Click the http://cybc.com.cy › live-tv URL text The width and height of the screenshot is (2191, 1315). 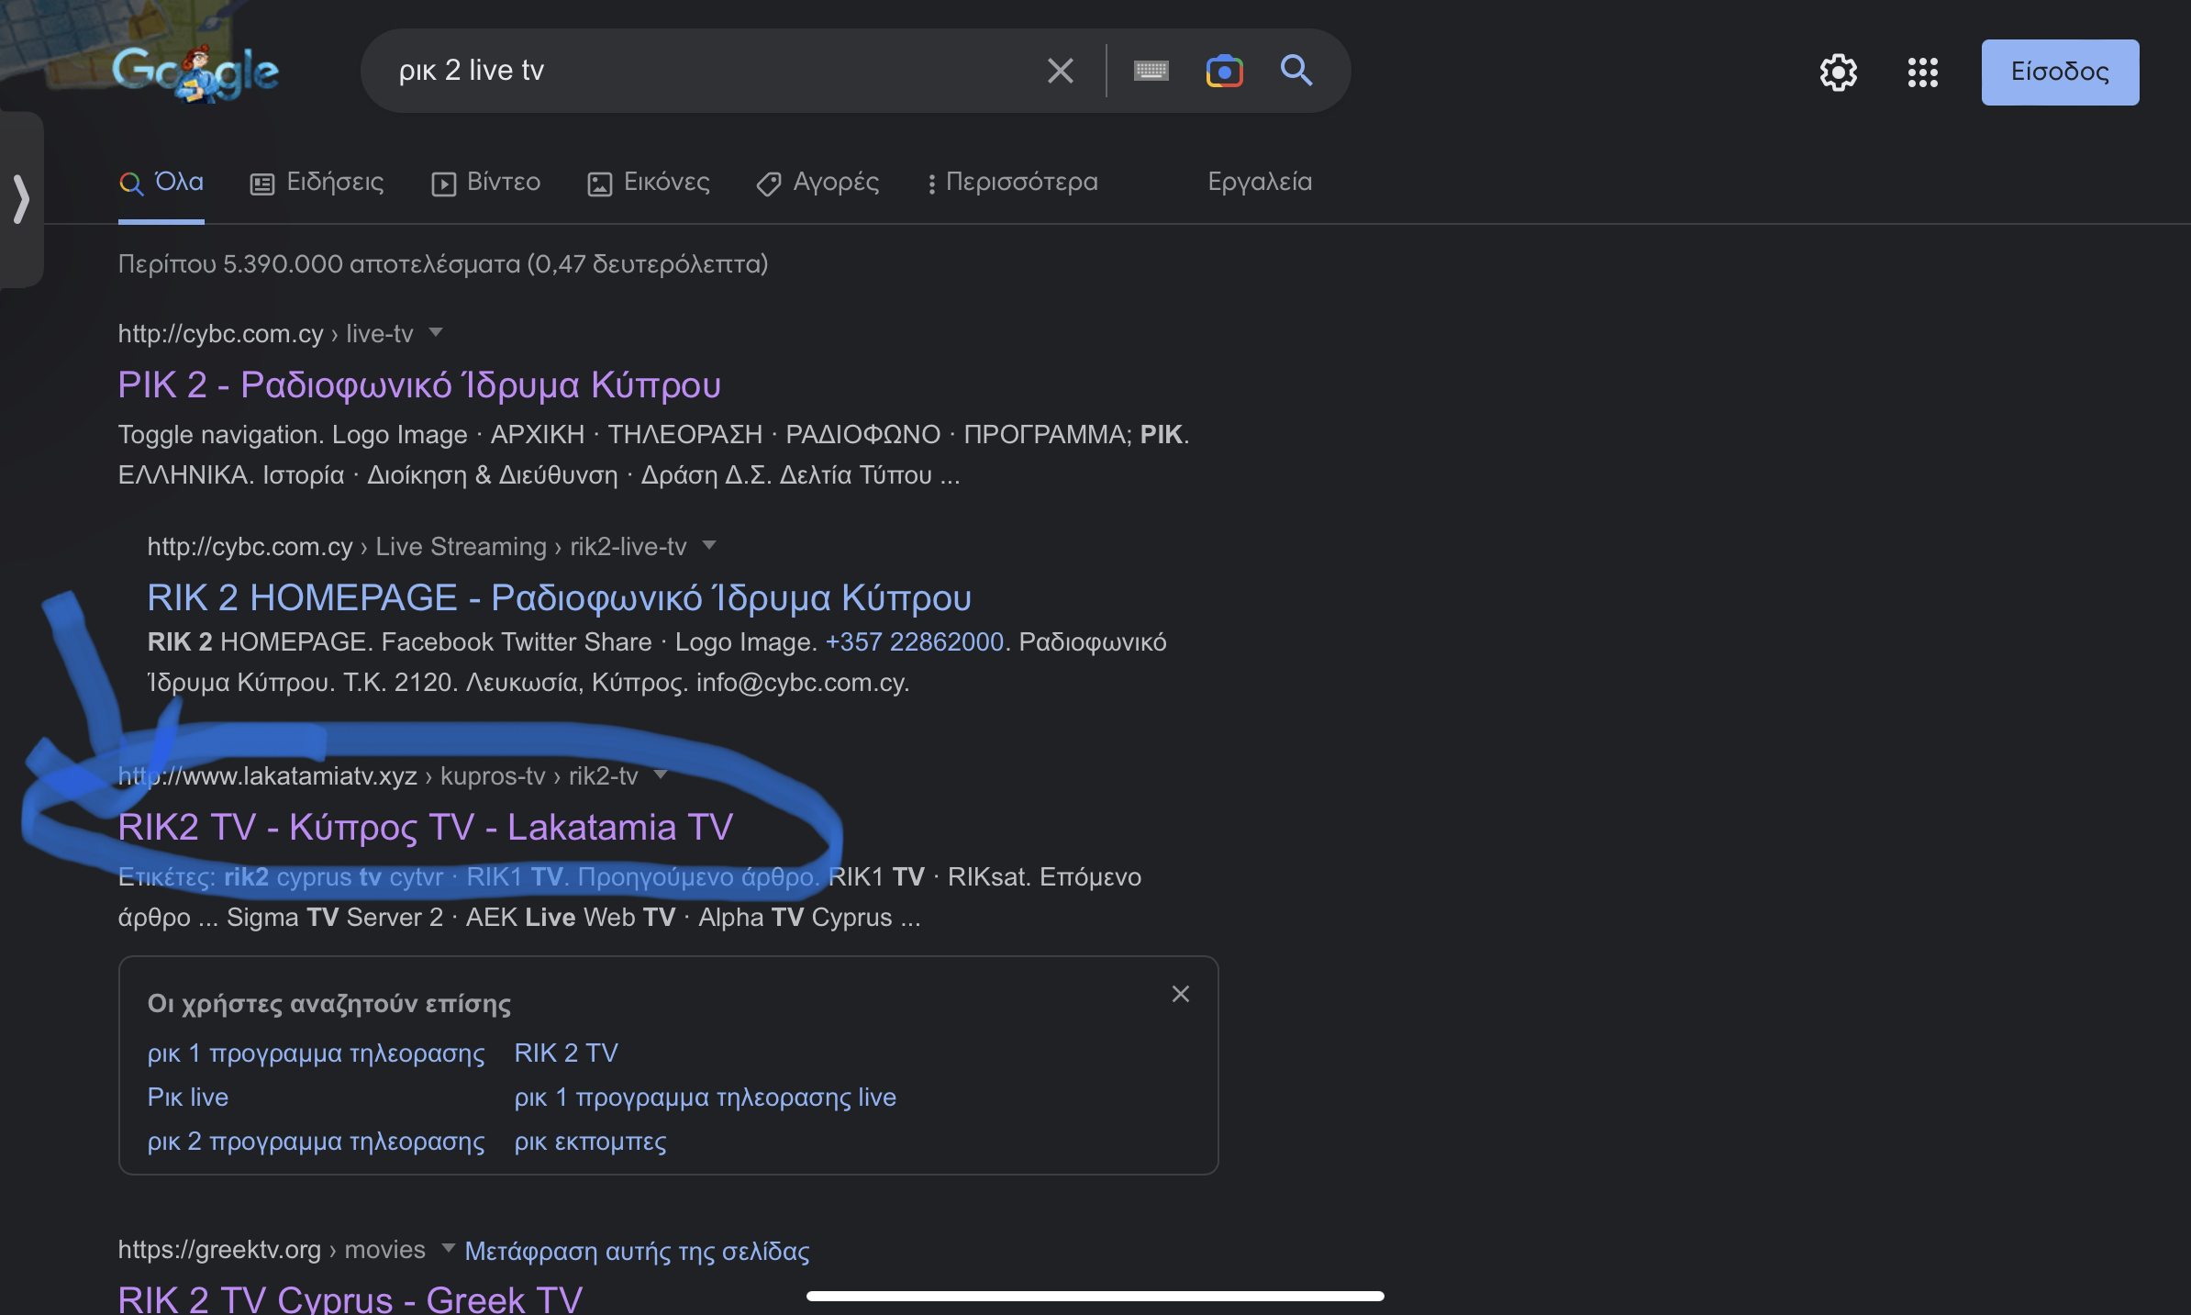point(266,333)
